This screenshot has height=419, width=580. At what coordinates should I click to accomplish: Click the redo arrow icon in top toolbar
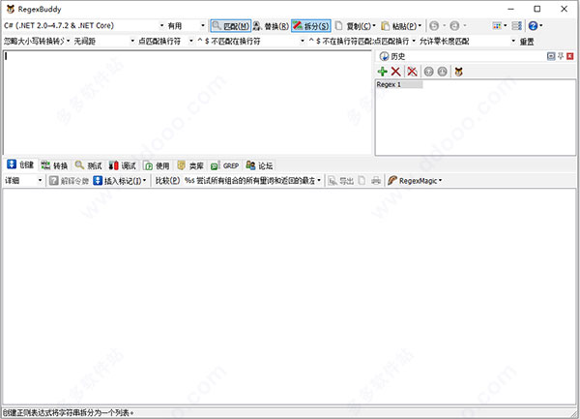[x=454, y=26]
